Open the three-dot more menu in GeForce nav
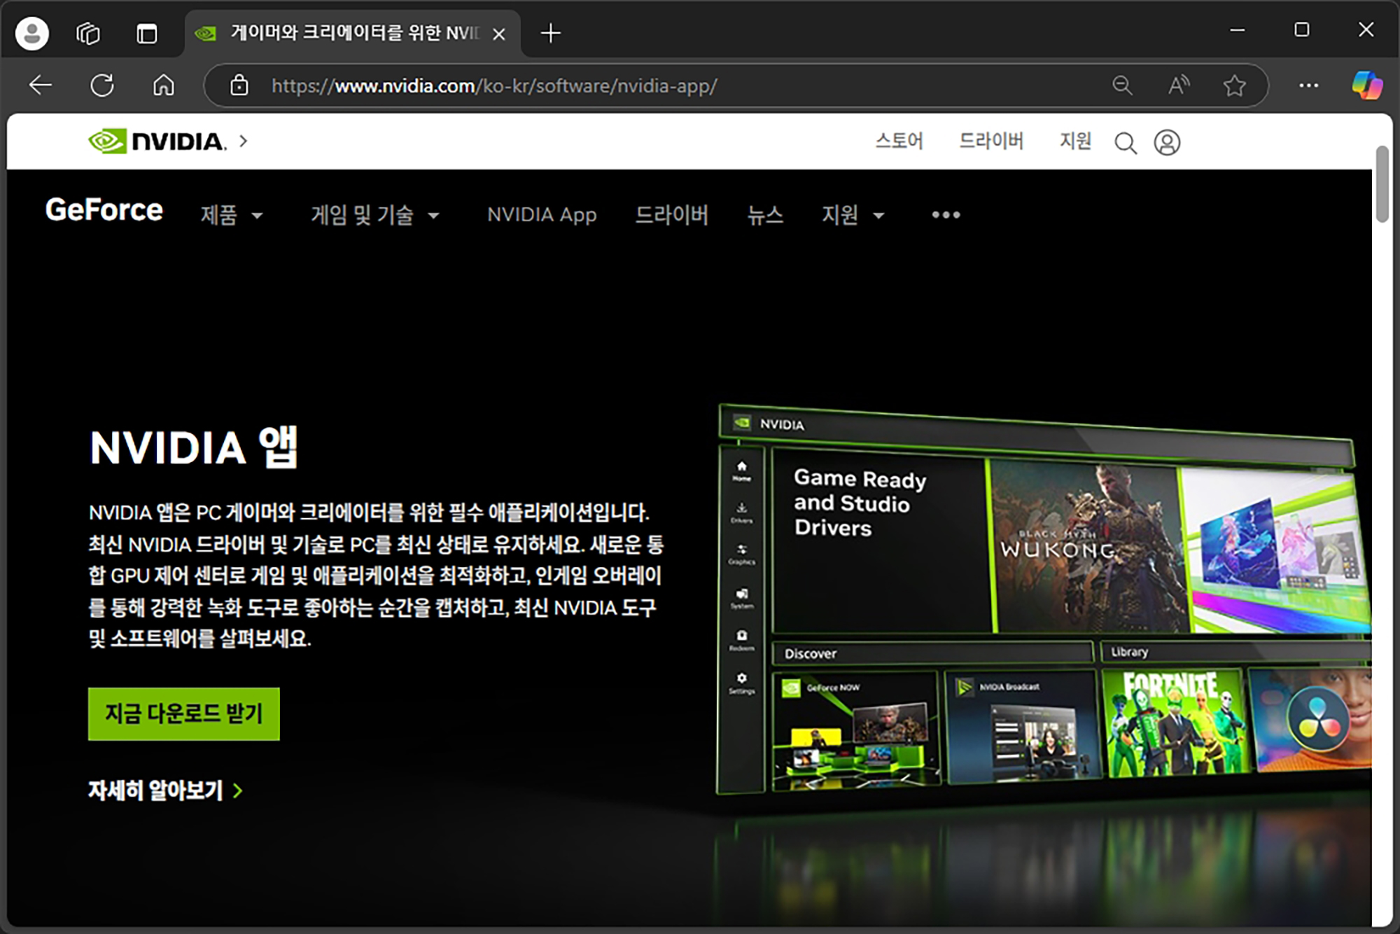The width and height of the screenshot is (1400, 934). tap(946, 215)
